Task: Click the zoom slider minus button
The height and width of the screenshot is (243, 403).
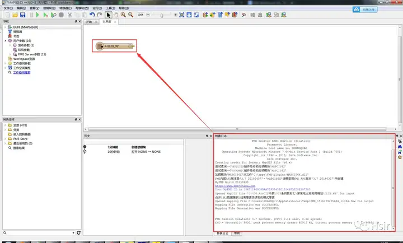Action: [x=148, y=15]
